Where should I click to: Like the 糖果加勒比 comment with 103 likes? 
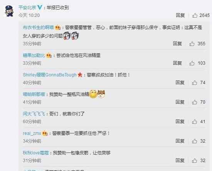click(192, 63)
